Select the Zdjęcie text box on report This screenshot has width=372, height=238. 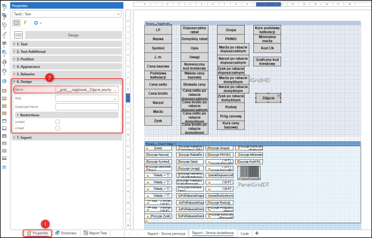[x=268, y=98]
